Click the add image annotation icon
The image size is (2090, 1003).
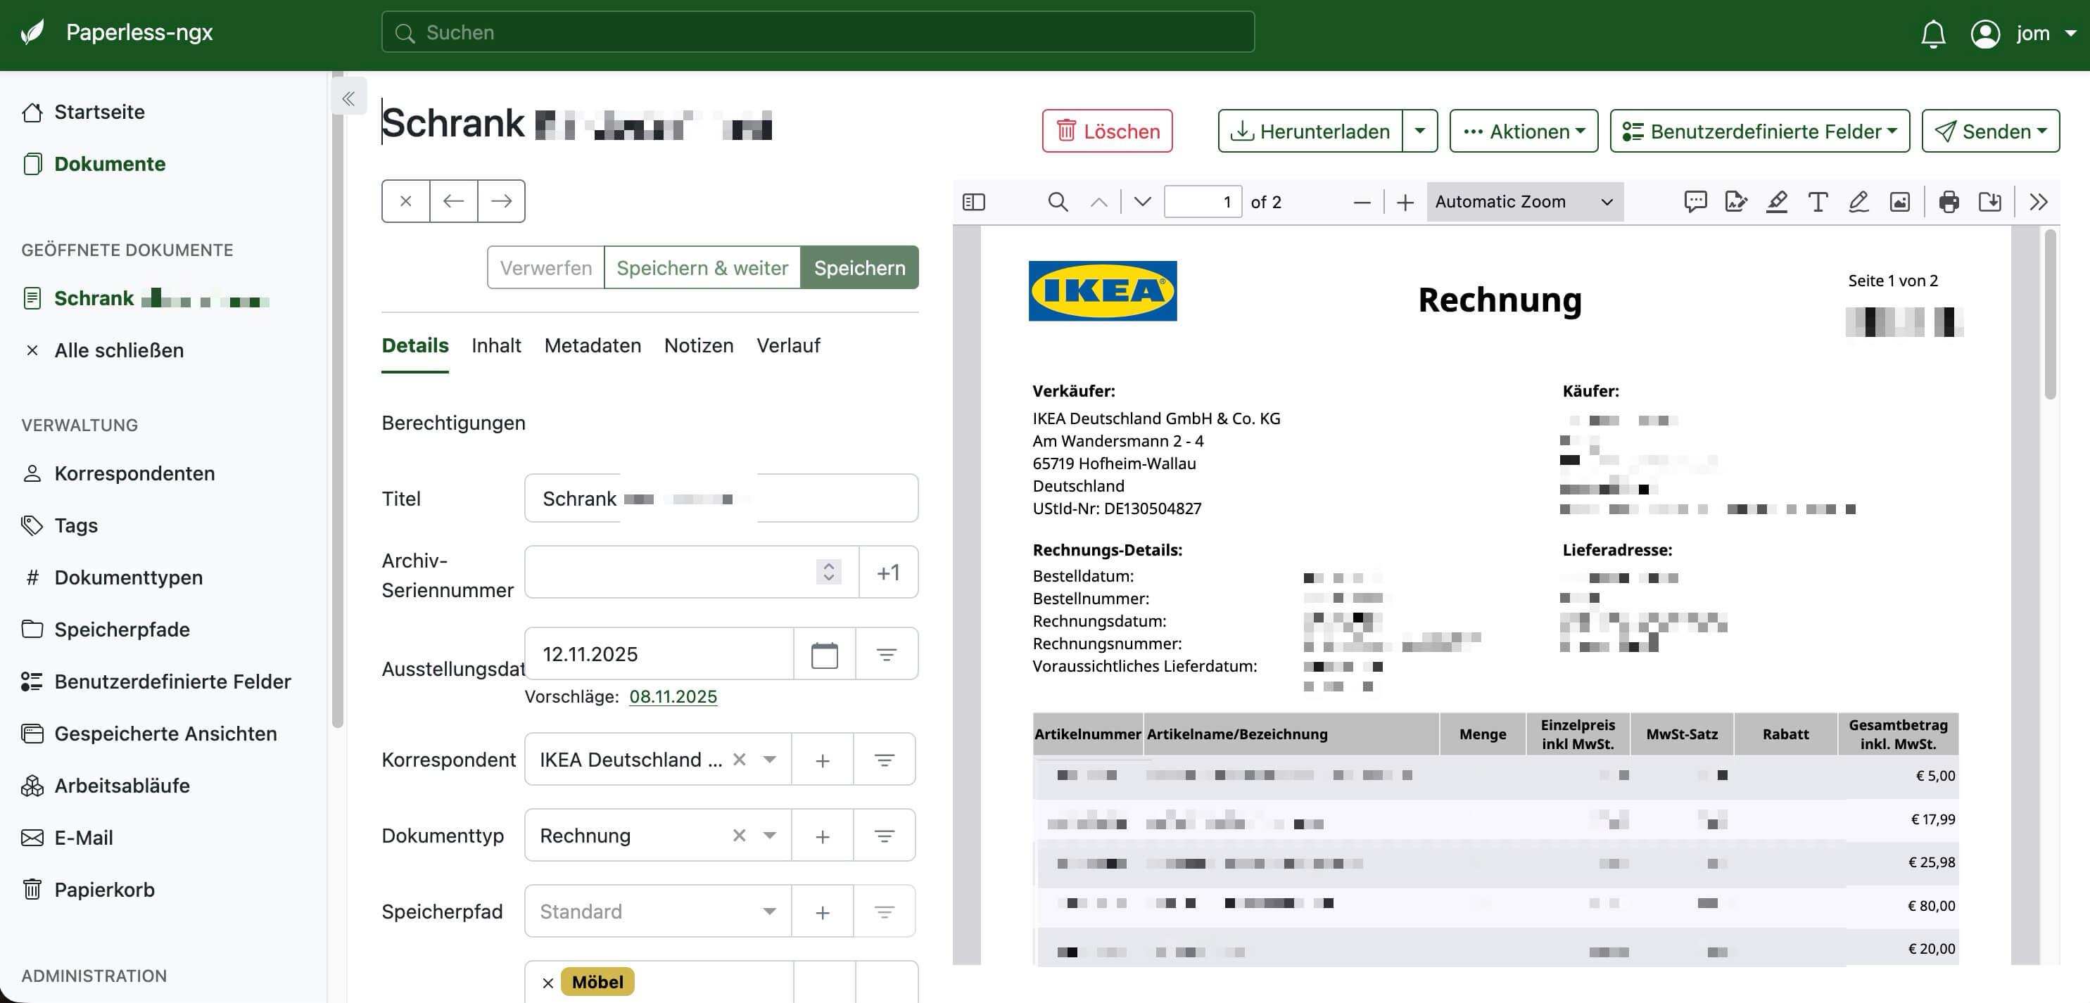coord(1899,202)
